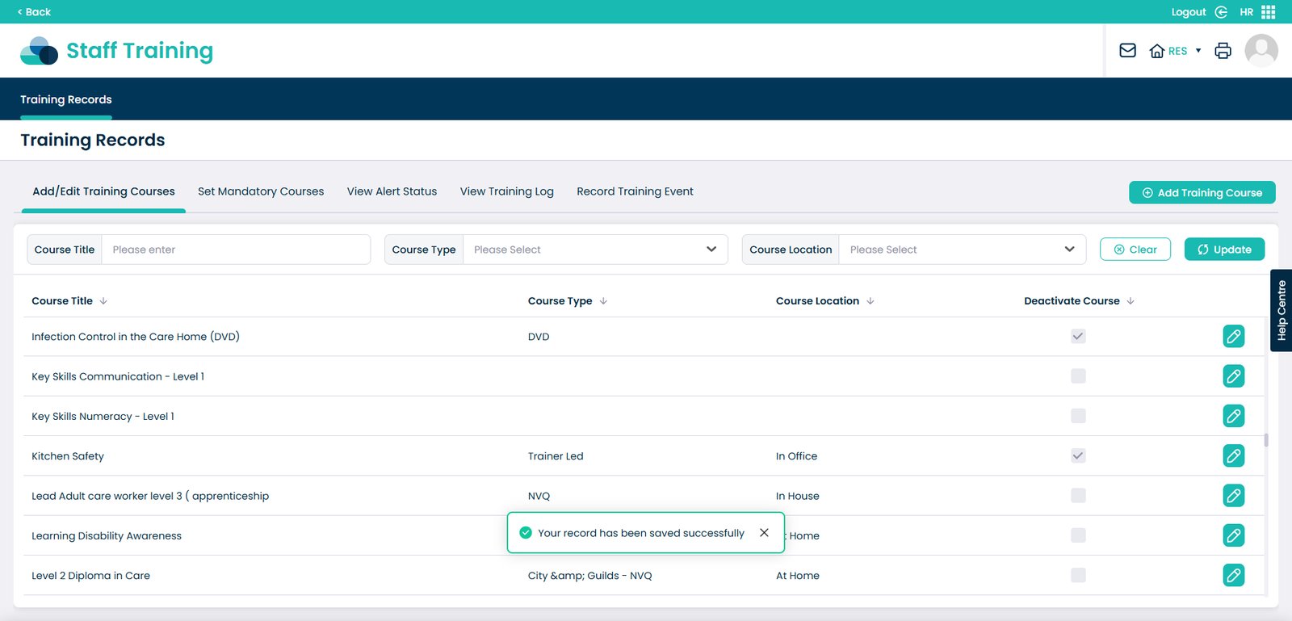The width and height of the screenshot is (1292, 621).
Task: Type in the Course Title search field
Action: click(x=236, y=250)
